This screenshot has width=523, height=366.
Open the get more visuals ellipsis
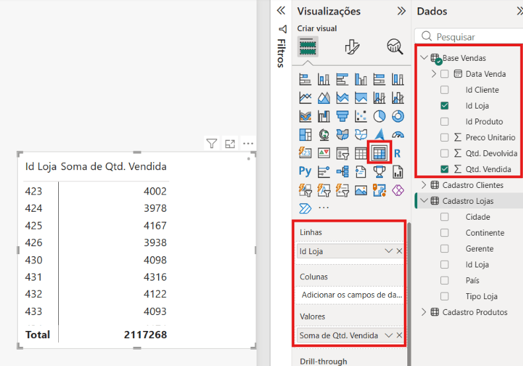(x=323, y=208)
